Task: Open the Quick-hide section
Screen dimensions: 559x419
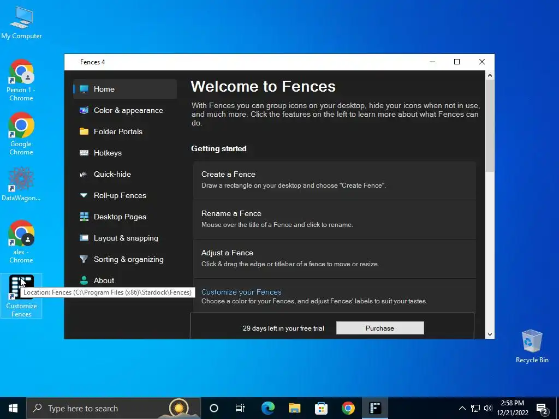Action: [125, 174]
